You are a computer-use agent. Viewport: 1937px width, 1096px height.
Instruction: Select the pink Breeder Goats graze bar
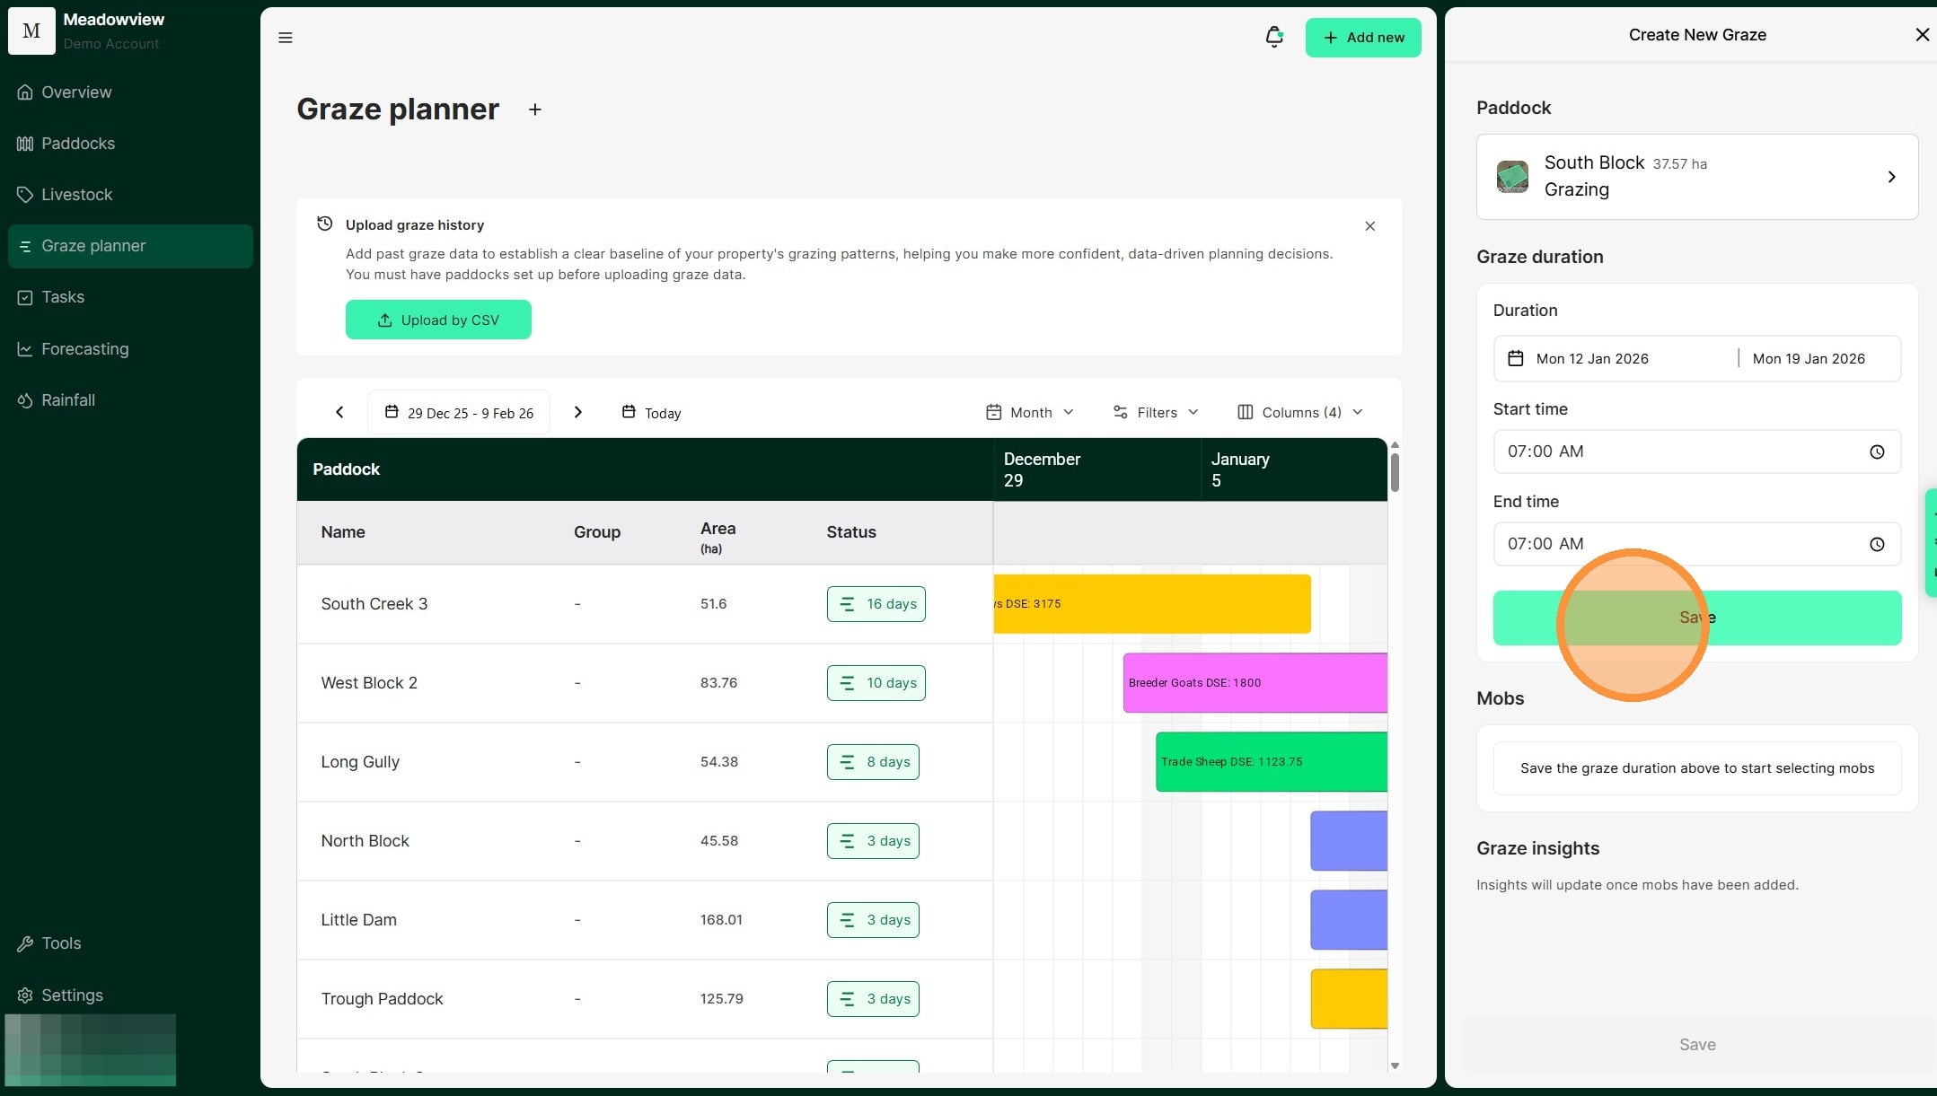pyautogui.click(x=1254, y=683)
